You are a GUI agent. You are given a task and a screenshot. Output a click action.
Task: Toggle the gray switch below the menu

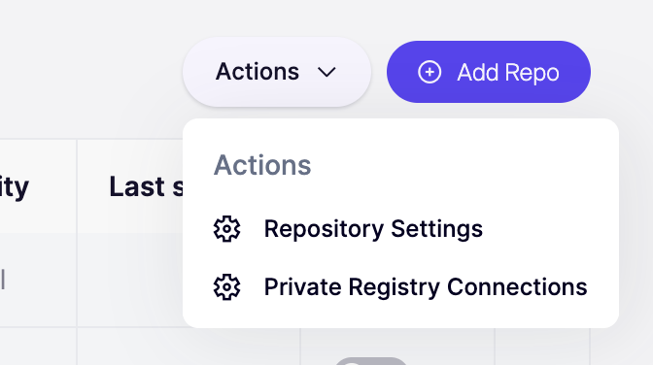tap(370, 361)
